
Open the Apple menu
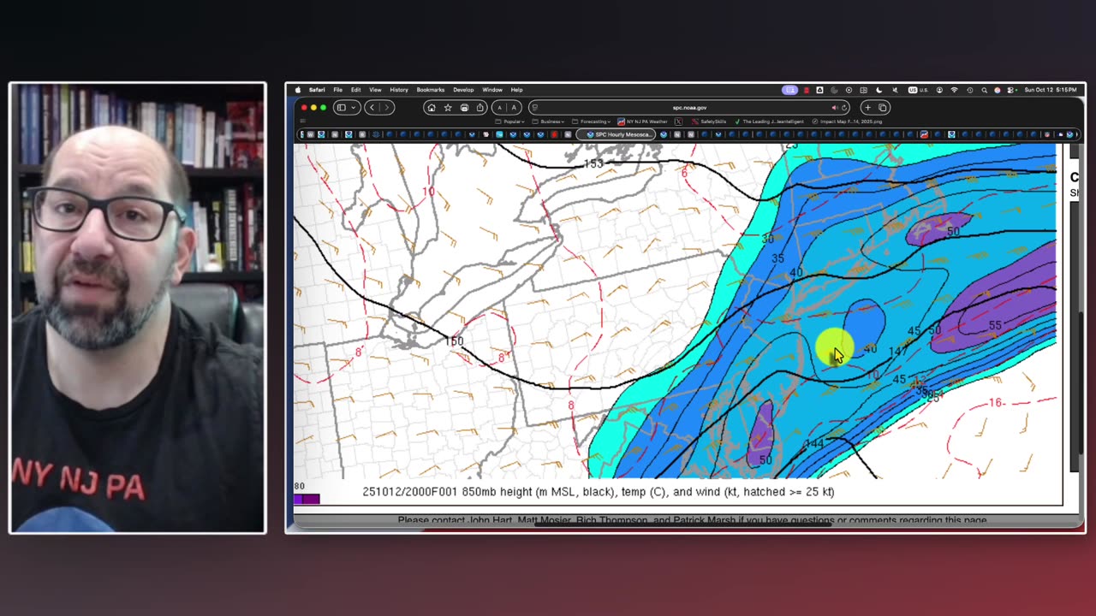298,90
